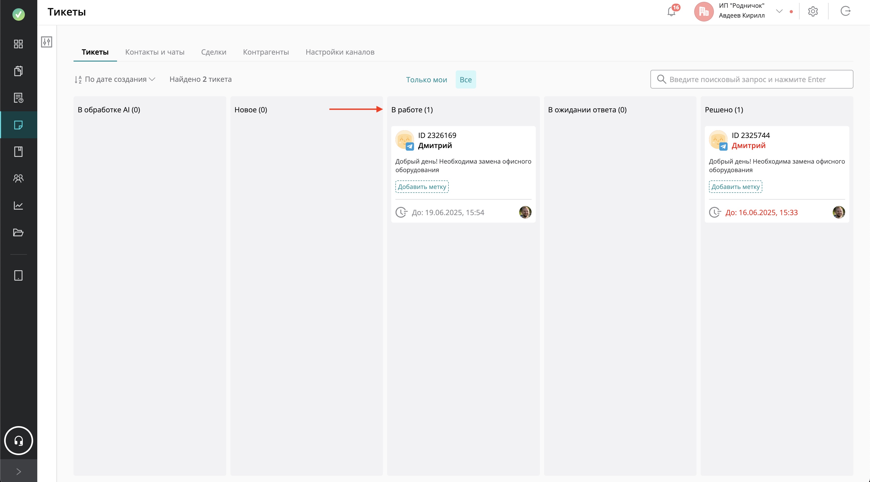Open the notifications bell icon

671,11
